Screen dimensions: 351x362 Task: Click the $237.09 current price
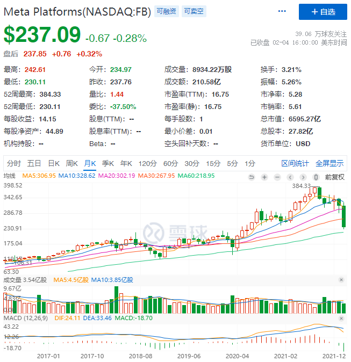(x=42, y=34)
